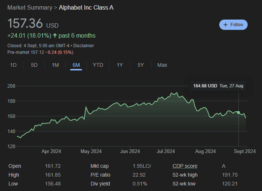
Task: Click the Closed: 4 Sept timestamp text
Action: (38, 46)
